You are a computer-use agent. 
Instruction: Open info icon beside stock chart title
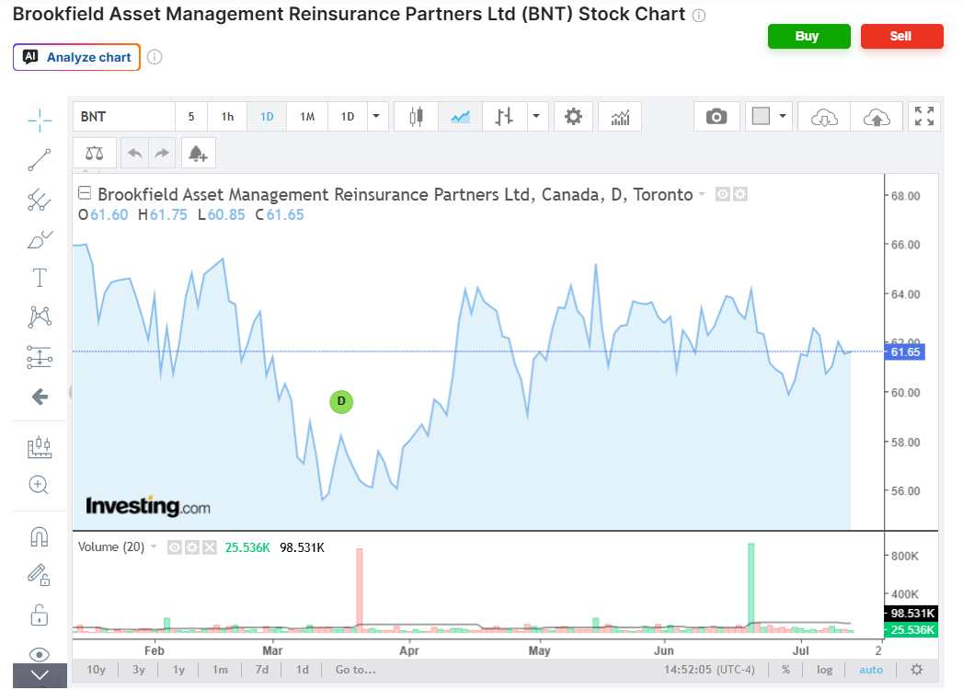[x=699, y=16]
